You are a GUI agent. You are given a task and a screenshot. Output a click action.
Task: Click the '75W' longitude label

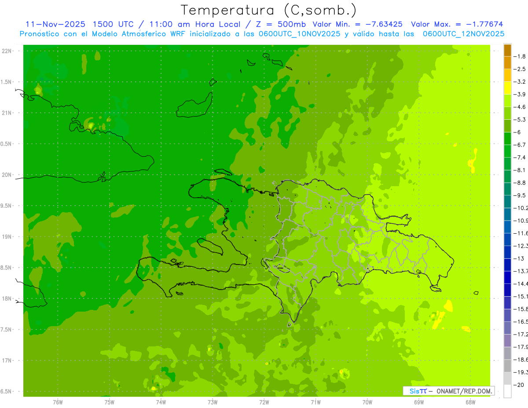(x=109, y=402)
